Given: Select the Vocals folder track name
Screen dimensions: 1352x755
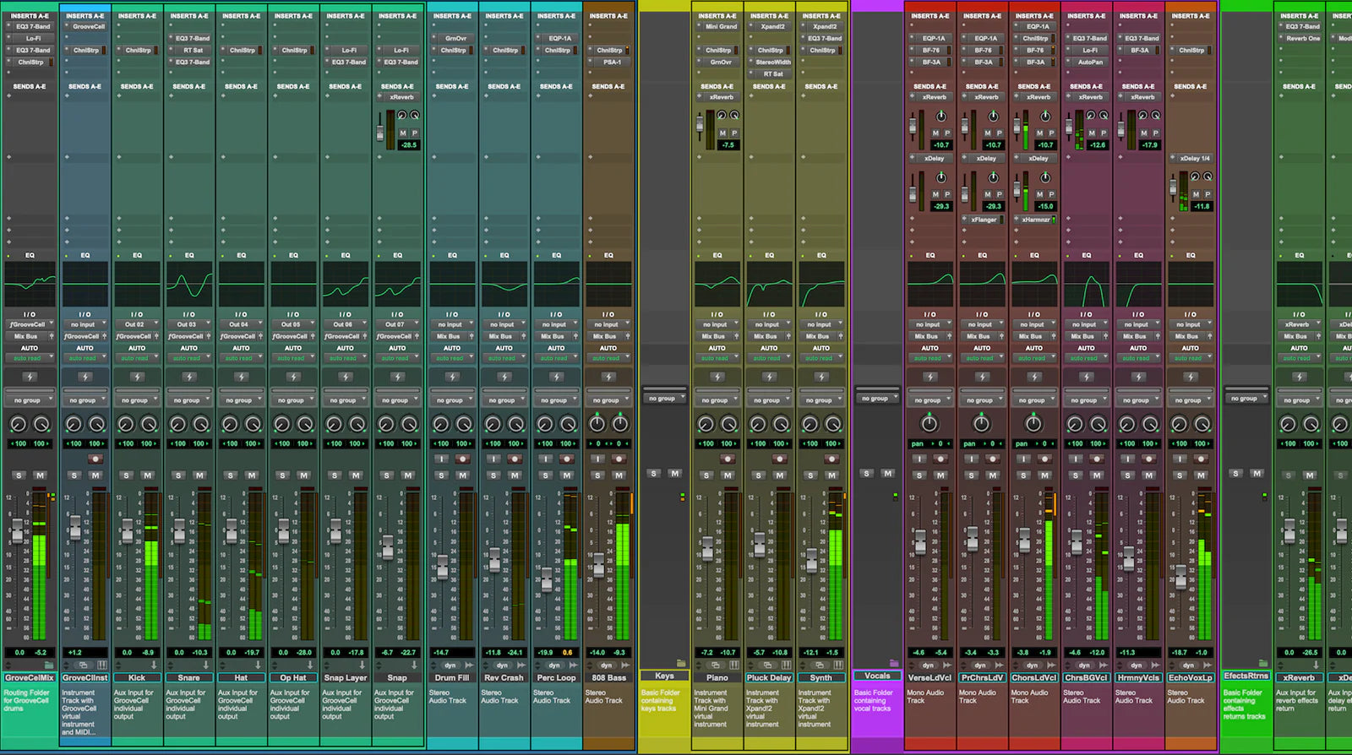Looking at the screenshot, I should pyautogui.click(x=877, y=676).
